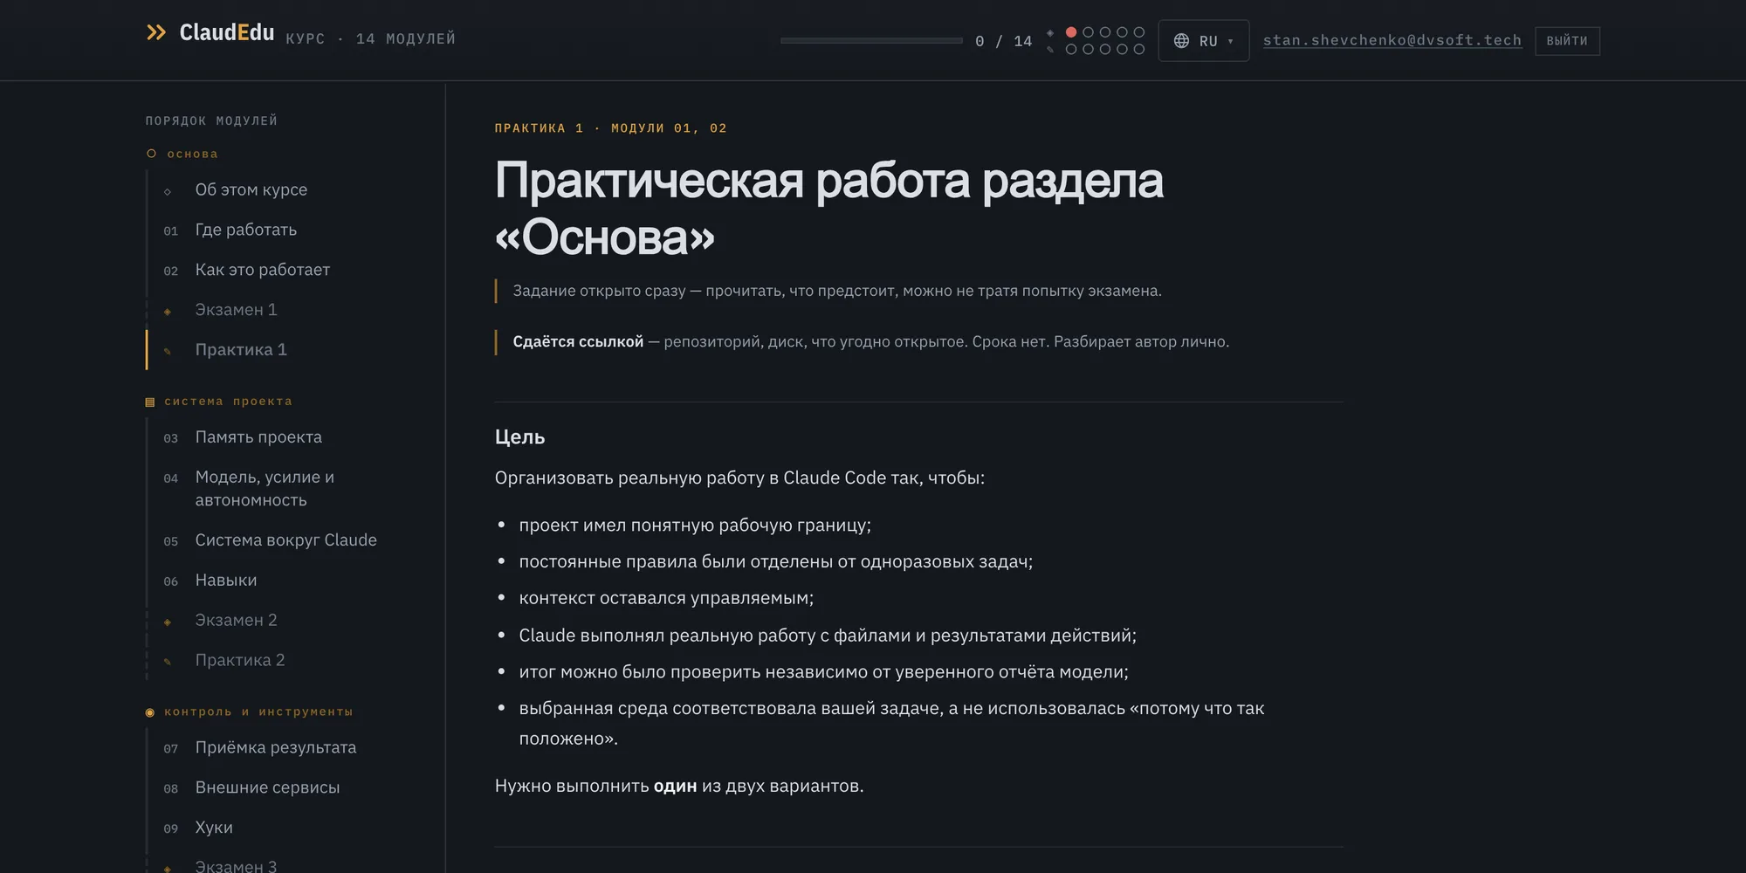The width and height of the screenshot is (1746, 873).
Task: Open module 08 'Внешние сервисы'
Action: point(267,788)
